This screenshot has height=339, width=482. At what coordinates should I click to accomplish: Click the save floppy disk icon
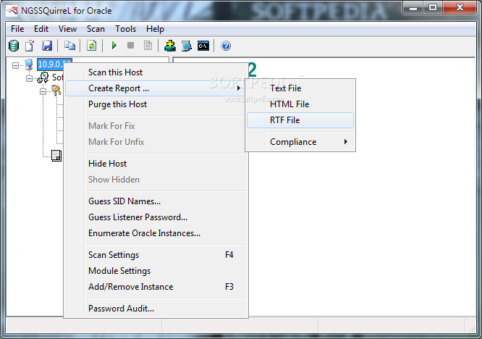(x=47, y=46)
